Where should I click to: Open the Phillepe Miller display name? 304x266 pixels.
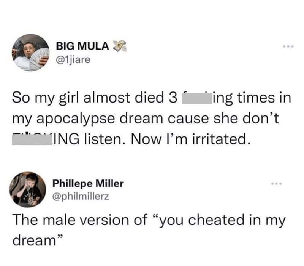88,183
